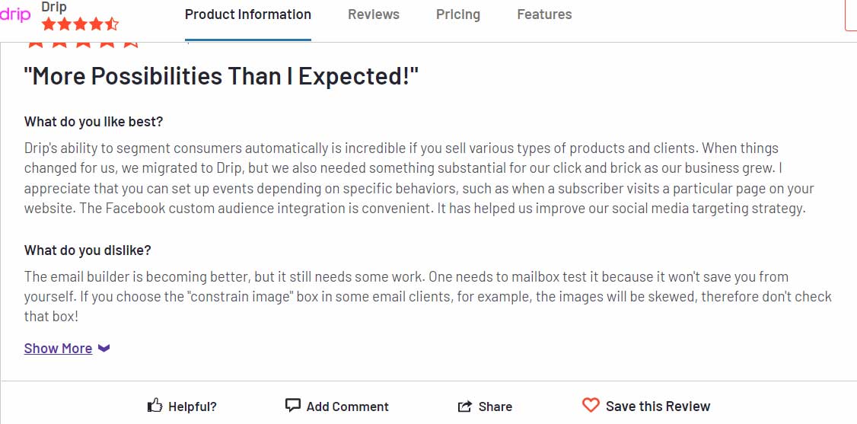Click the "Share" text button
Viewport: 857px width, 424px height.
pyautogui.click(x=495, y=406)
